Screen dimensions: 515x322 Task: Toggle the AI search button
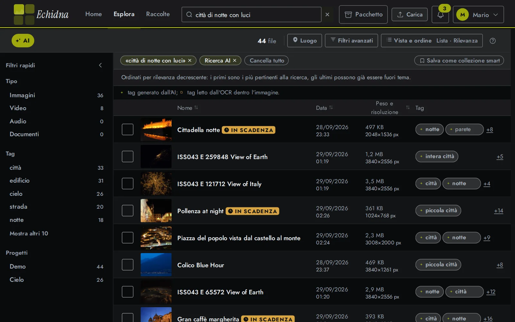23,41
